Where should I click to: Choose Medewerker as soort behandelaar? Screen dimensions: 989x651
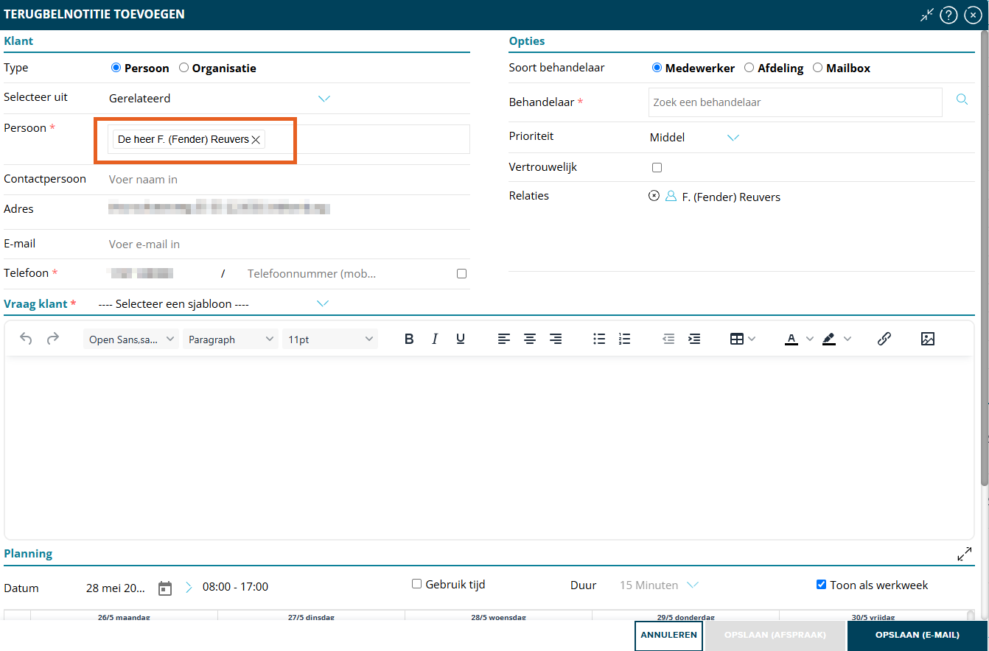tap(657, 68)
